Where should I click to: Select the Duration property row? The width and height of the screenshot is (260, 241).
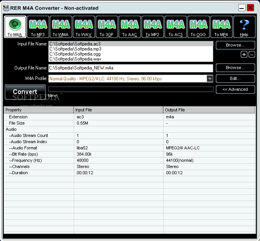pos(129,173)
